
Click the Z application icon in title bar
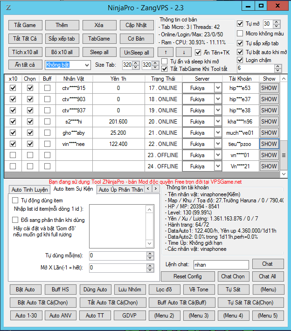pos(8,7)
